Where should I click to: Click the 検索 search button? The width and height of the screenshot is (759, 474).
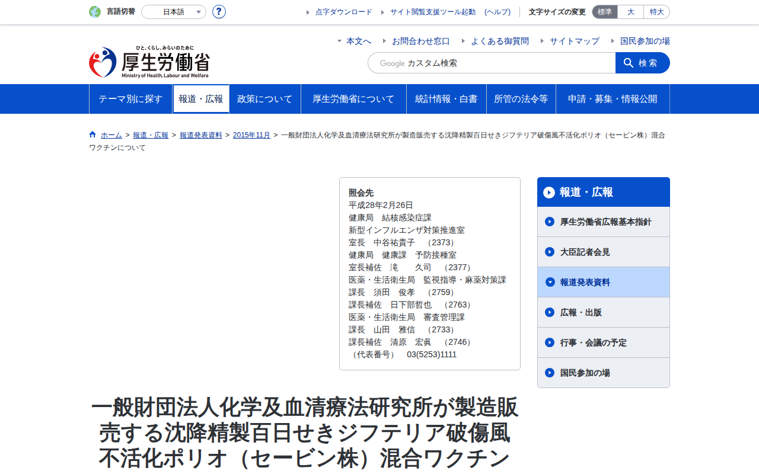pyautogui.click(x=643, y=63)
